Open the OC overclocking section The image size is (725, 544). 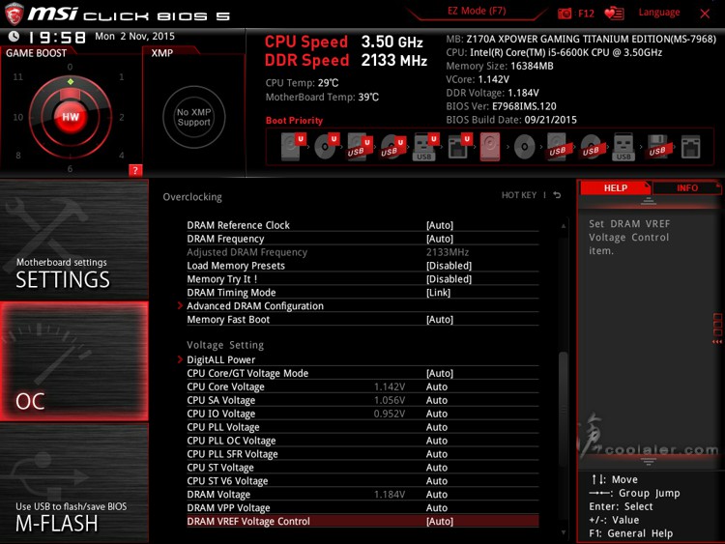(74, 361)
